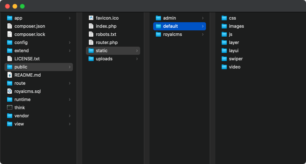Viewport: 306px width, 164px height.
Task: Expand the admin folder chevron
Action: pyautogui.click(x=203, y=18)
